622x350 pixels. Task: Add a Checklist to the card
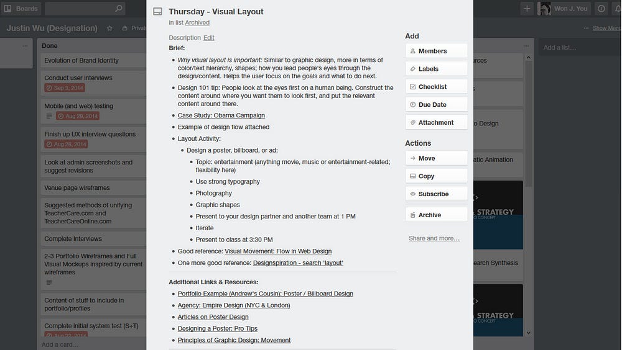pos(437,87)
